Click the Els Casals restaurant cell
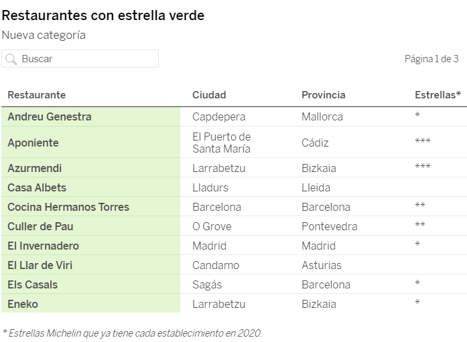This screenshot has width=467, height=342. [33, 284]
